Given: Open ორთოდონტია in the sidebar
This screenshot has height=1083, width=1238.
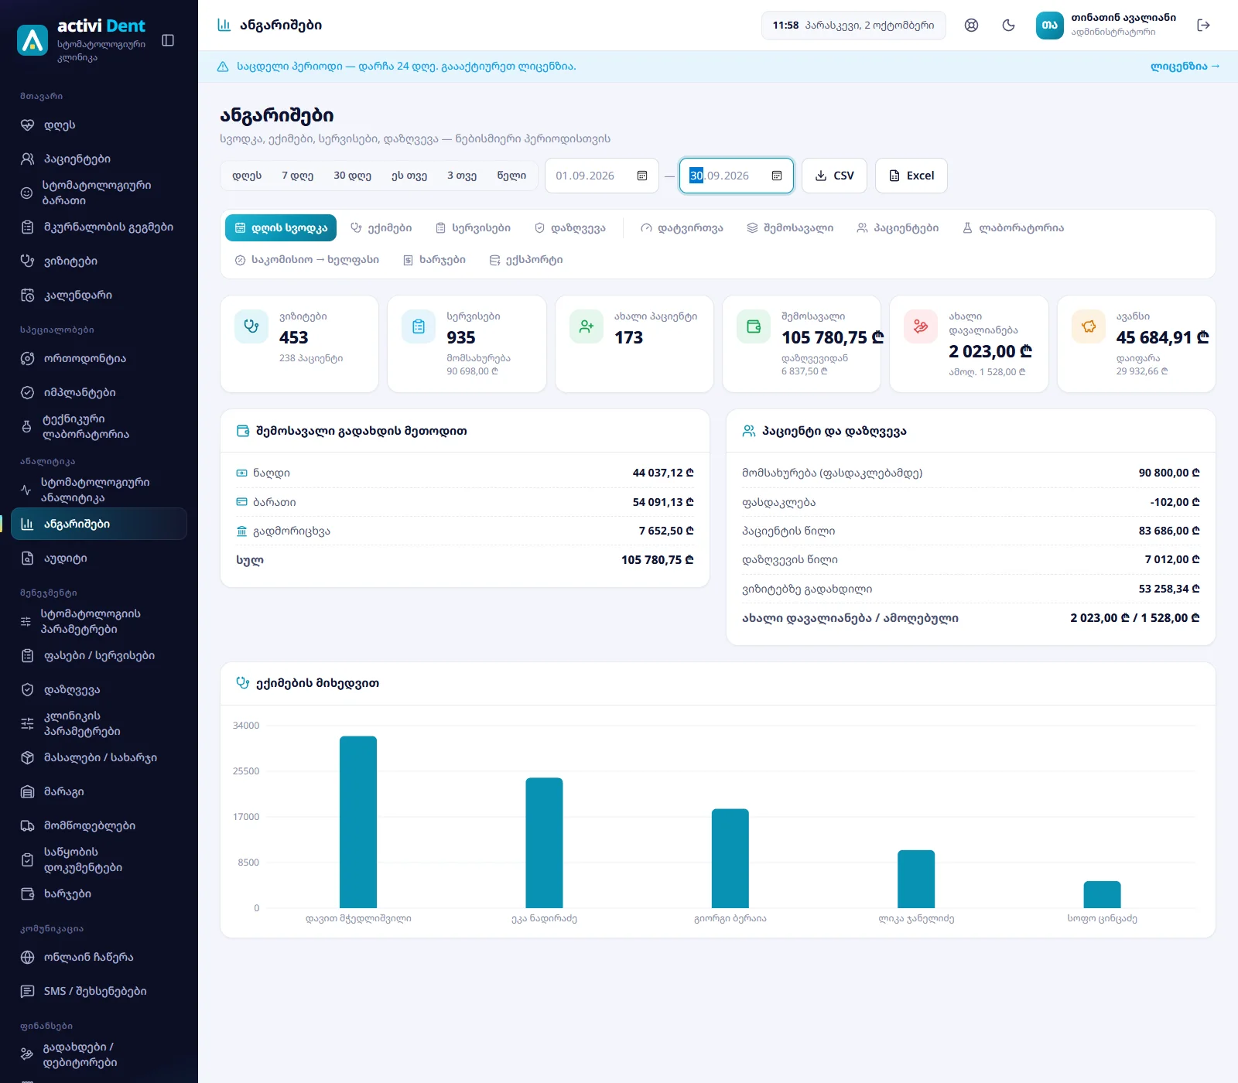Looking at the screenshot, I should 99,359.
